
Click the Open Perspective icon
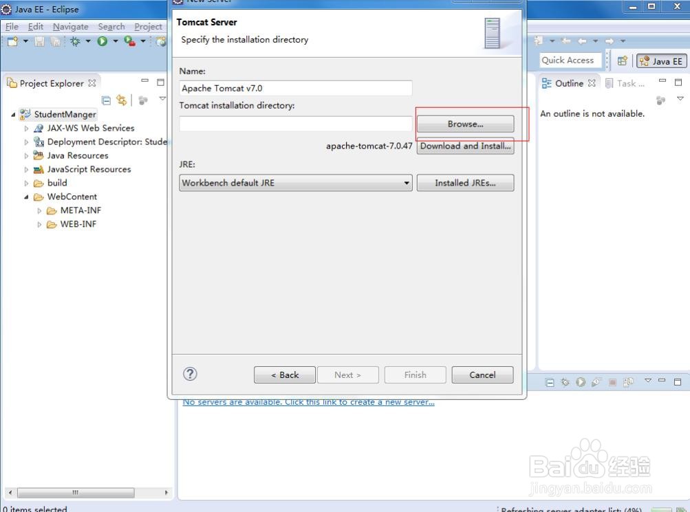pos(622,61)
